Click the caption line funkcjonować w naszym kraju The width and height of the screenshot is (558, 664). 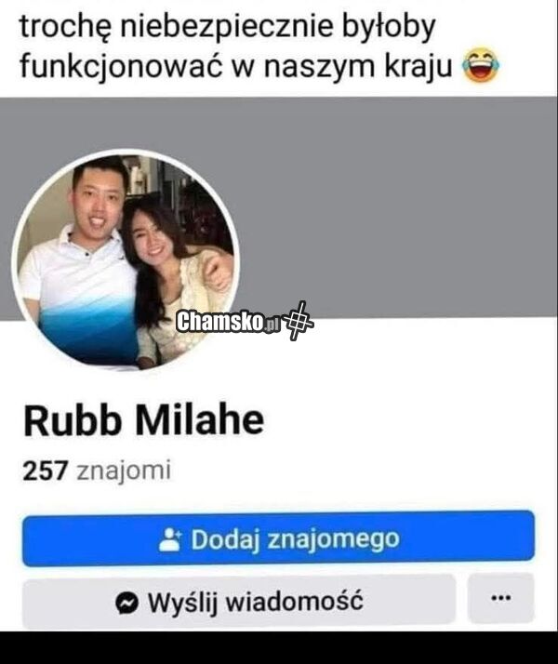[x=236, y=66]
